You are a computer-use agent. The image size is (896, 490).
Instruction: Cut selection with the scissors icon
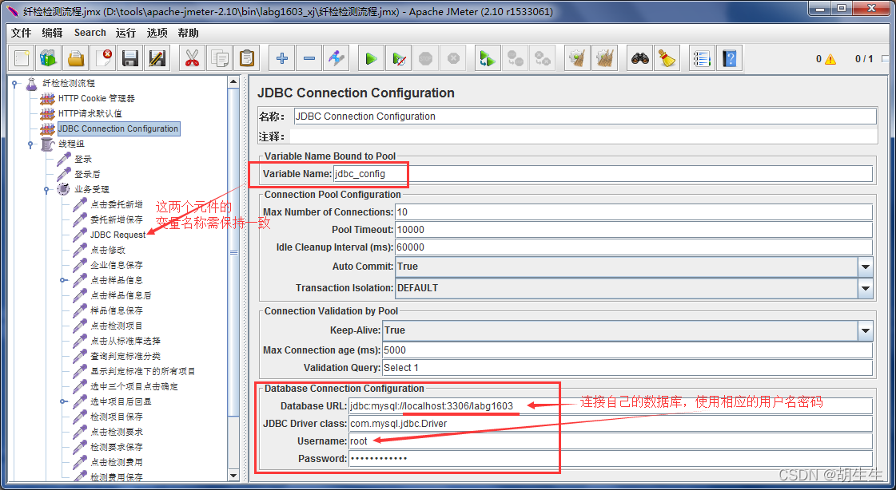point(192,58)
